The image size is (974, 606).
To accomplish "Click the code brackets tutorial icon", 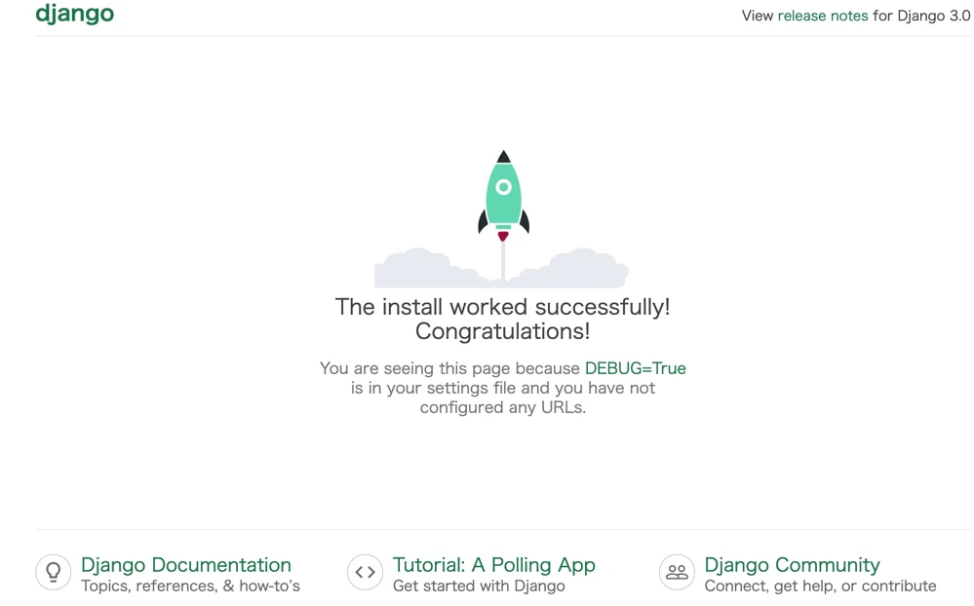I will tap(366, 572).
